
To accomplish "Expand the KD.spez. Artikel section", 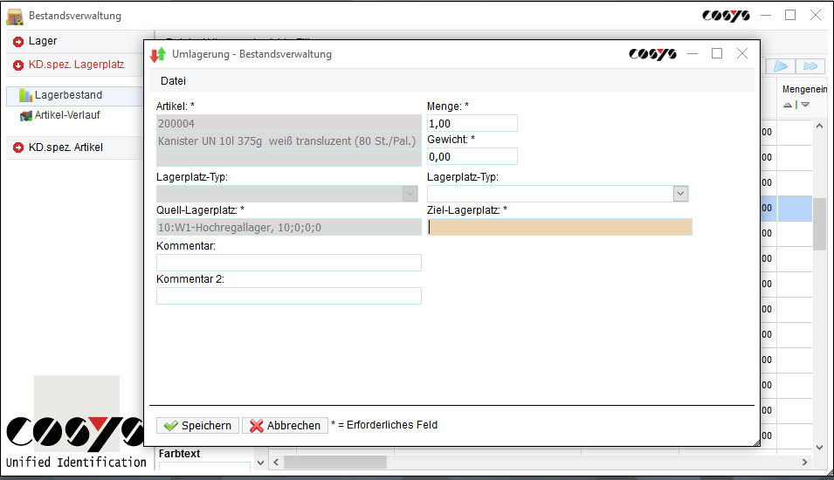I will click(x=18, y=147).
